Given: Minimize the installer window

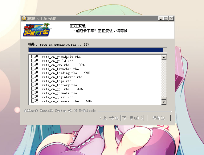Looking at the screenshot, I should 161,19.
